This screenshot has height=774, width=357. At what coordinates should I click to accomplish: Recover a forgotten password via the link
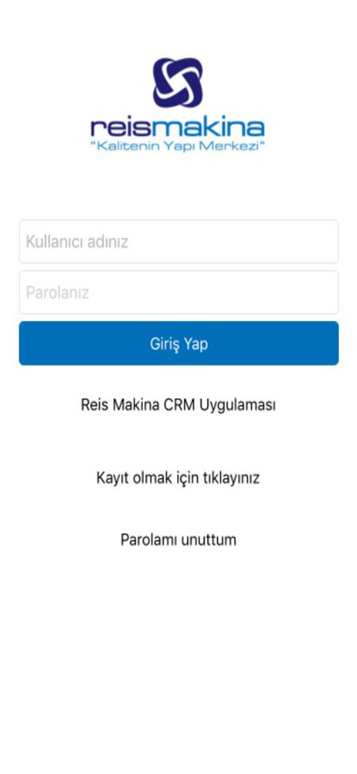[x=178, y=540]
